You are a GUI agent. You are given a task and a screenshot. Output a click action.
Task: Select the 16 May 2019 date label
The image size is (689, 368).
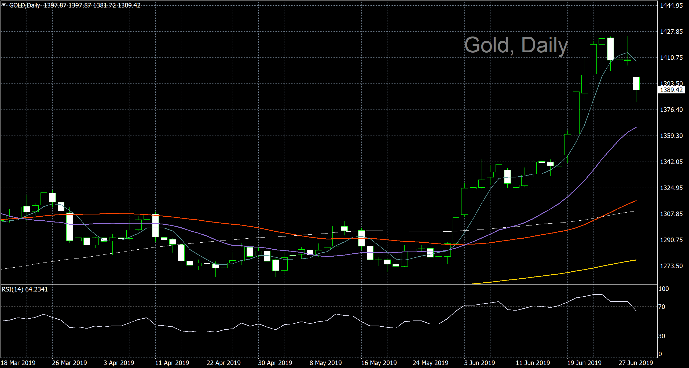tap(379, 363)
